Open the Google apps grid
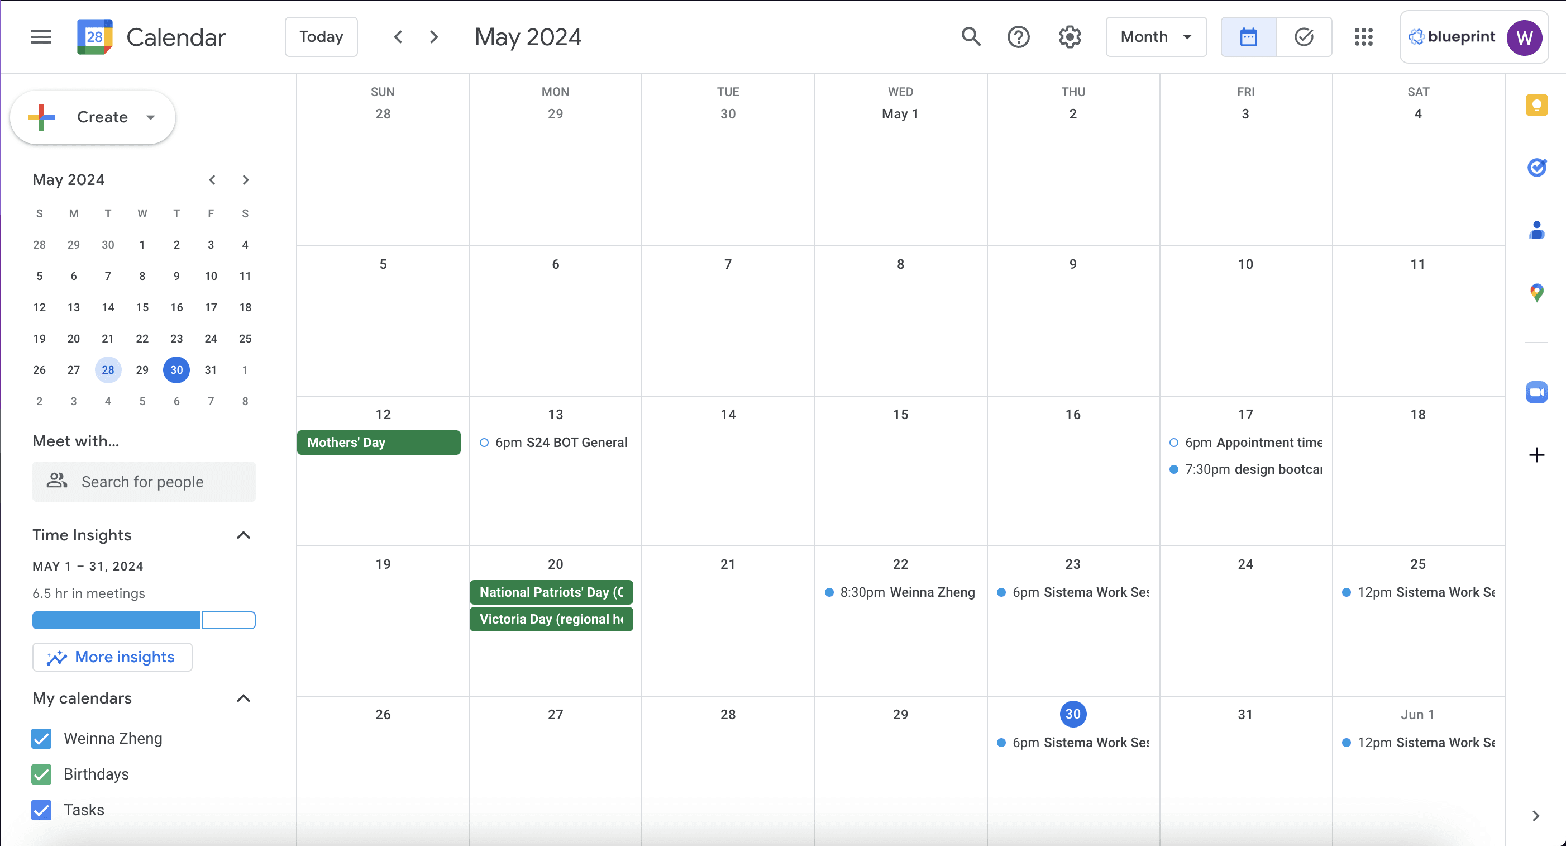The width and height of the screenshot is (1566, 846). (x=1364, y=37)
